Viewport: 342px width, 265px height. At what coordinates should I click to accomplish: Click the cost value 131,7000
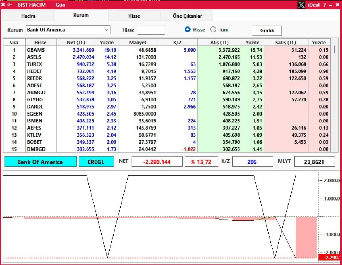point(146,57)
